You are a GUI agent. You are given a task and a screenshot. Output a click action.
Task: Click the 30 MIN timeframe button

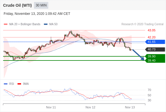(x=41, y=5)
